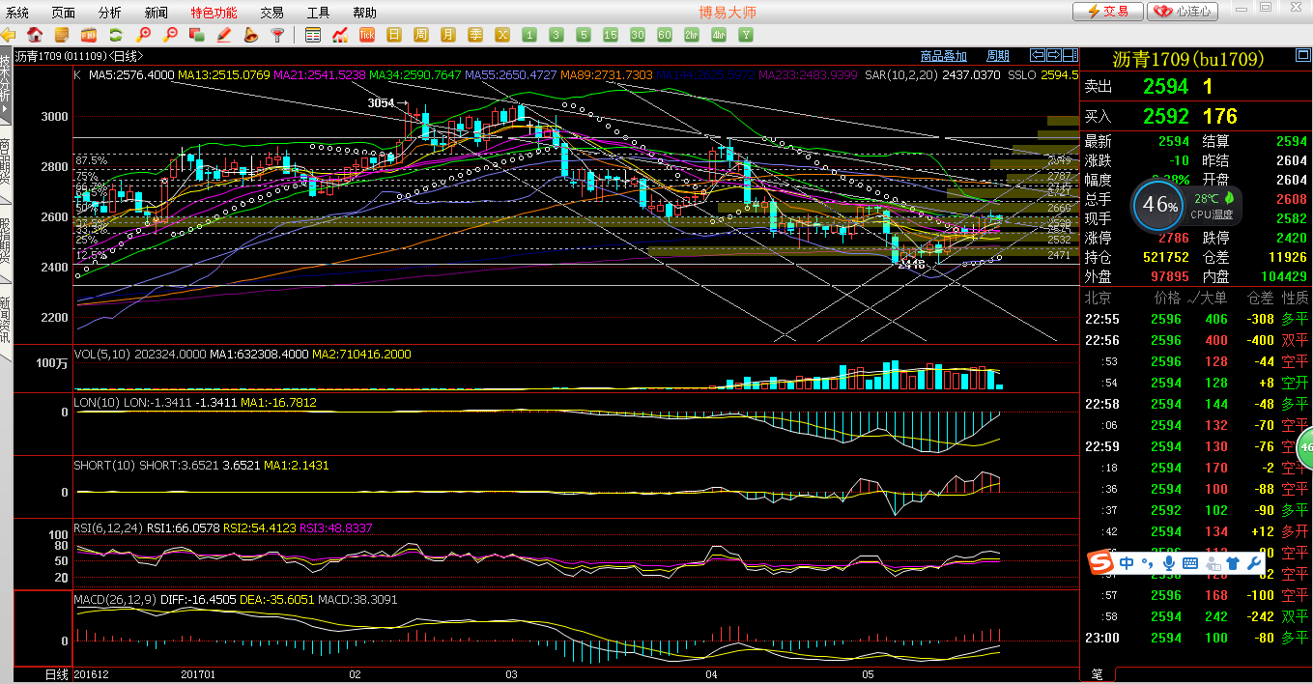Click the 46% CPU floating widget
Image resolution: width=1313 pixels, height=684 pixels.
coord(1158,206)
